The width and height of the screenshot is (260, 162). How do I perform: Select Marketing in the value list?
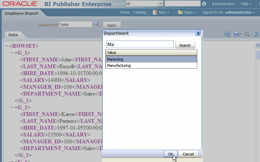coord(151,59)
